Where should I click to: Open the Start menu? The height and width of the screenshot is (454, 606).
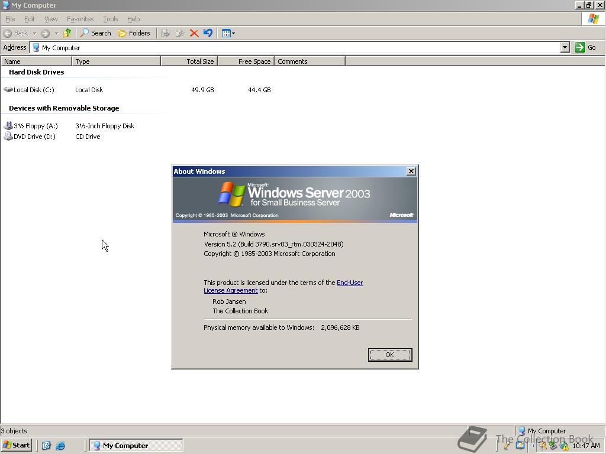16,445
